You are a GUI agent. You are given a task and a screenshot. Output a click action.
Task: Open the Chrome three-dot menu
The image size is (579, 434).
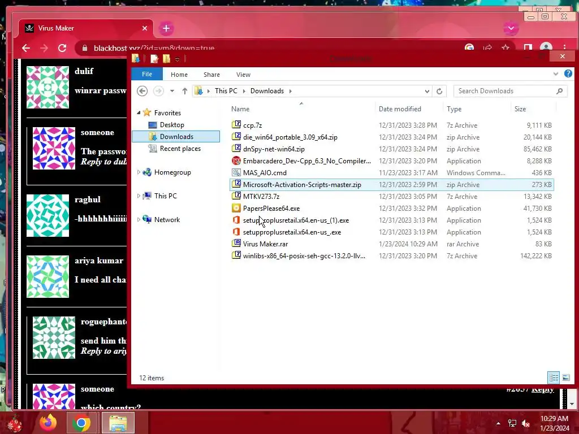(x=565, y=47)
